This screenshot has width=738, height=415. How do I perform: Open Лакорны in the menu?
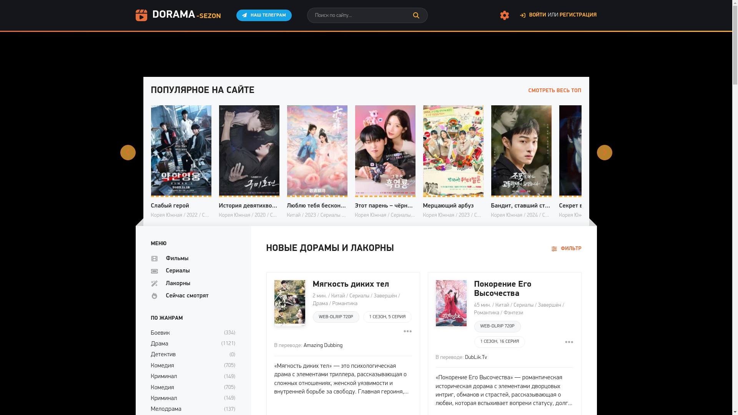178,284
